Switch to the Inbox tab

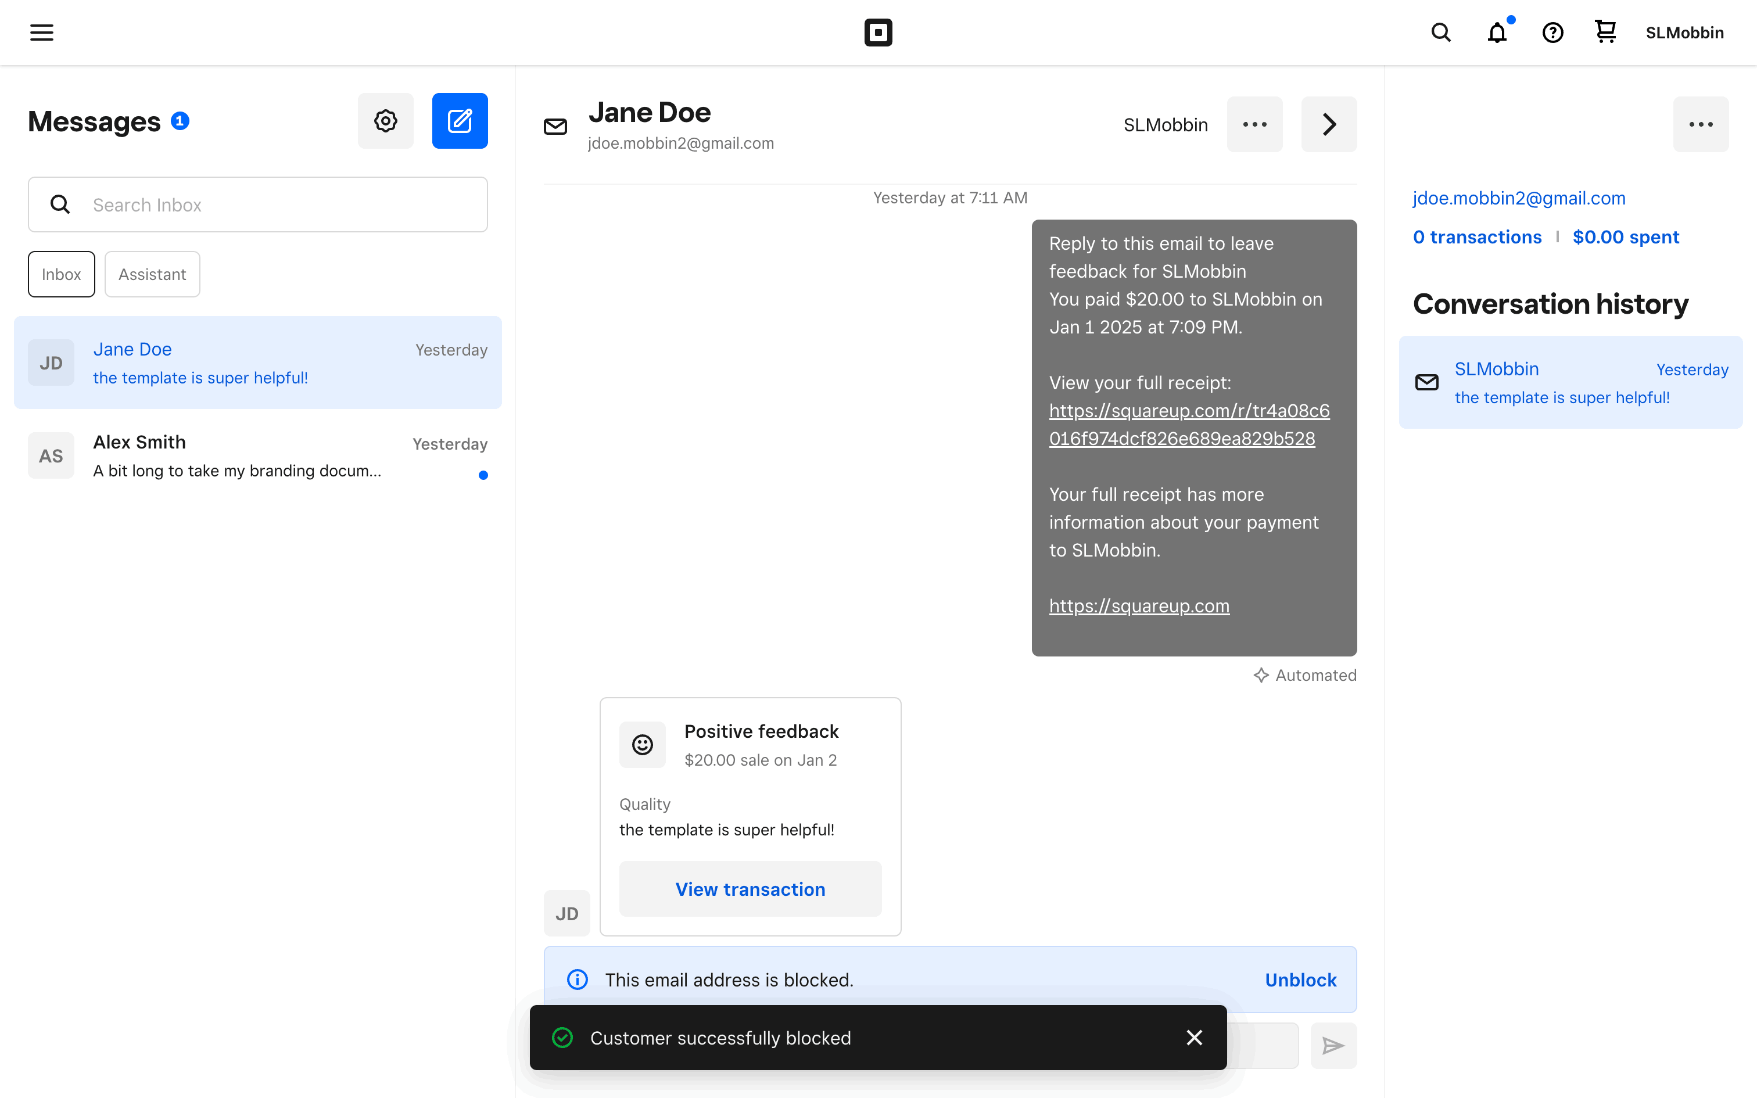(x=61, y=274)
